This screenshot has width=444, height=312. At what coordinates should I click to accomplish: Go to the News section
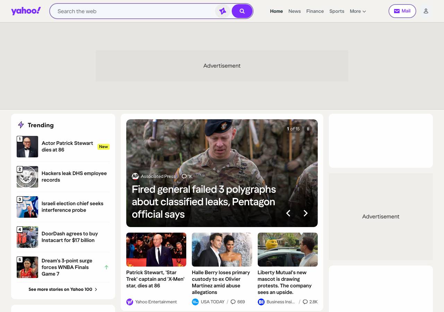coord(294,11)
